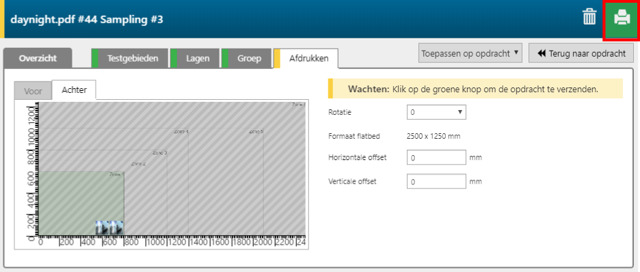Select the Afdrukken tab

306,58
